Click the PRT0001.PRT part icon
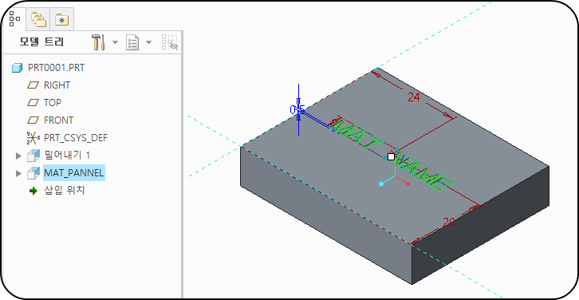 click(x=17, y=68)
